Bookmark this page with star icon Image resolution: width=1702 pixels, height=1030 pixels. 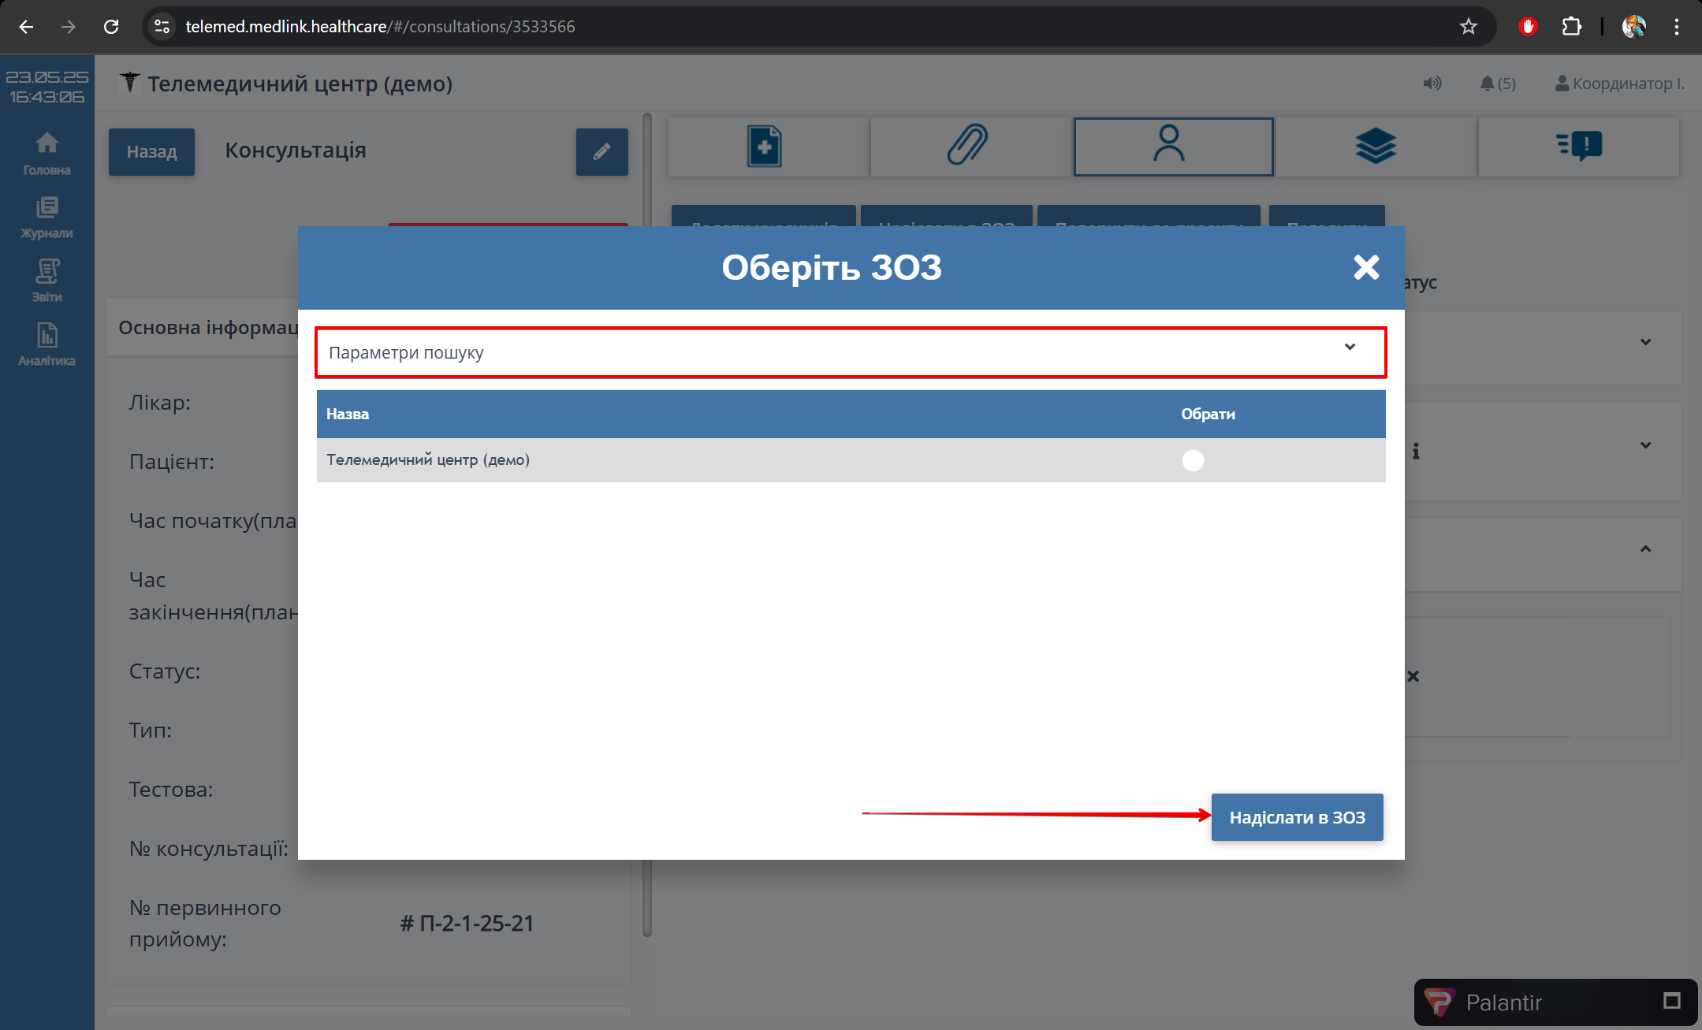click(x=1468, y=27)
